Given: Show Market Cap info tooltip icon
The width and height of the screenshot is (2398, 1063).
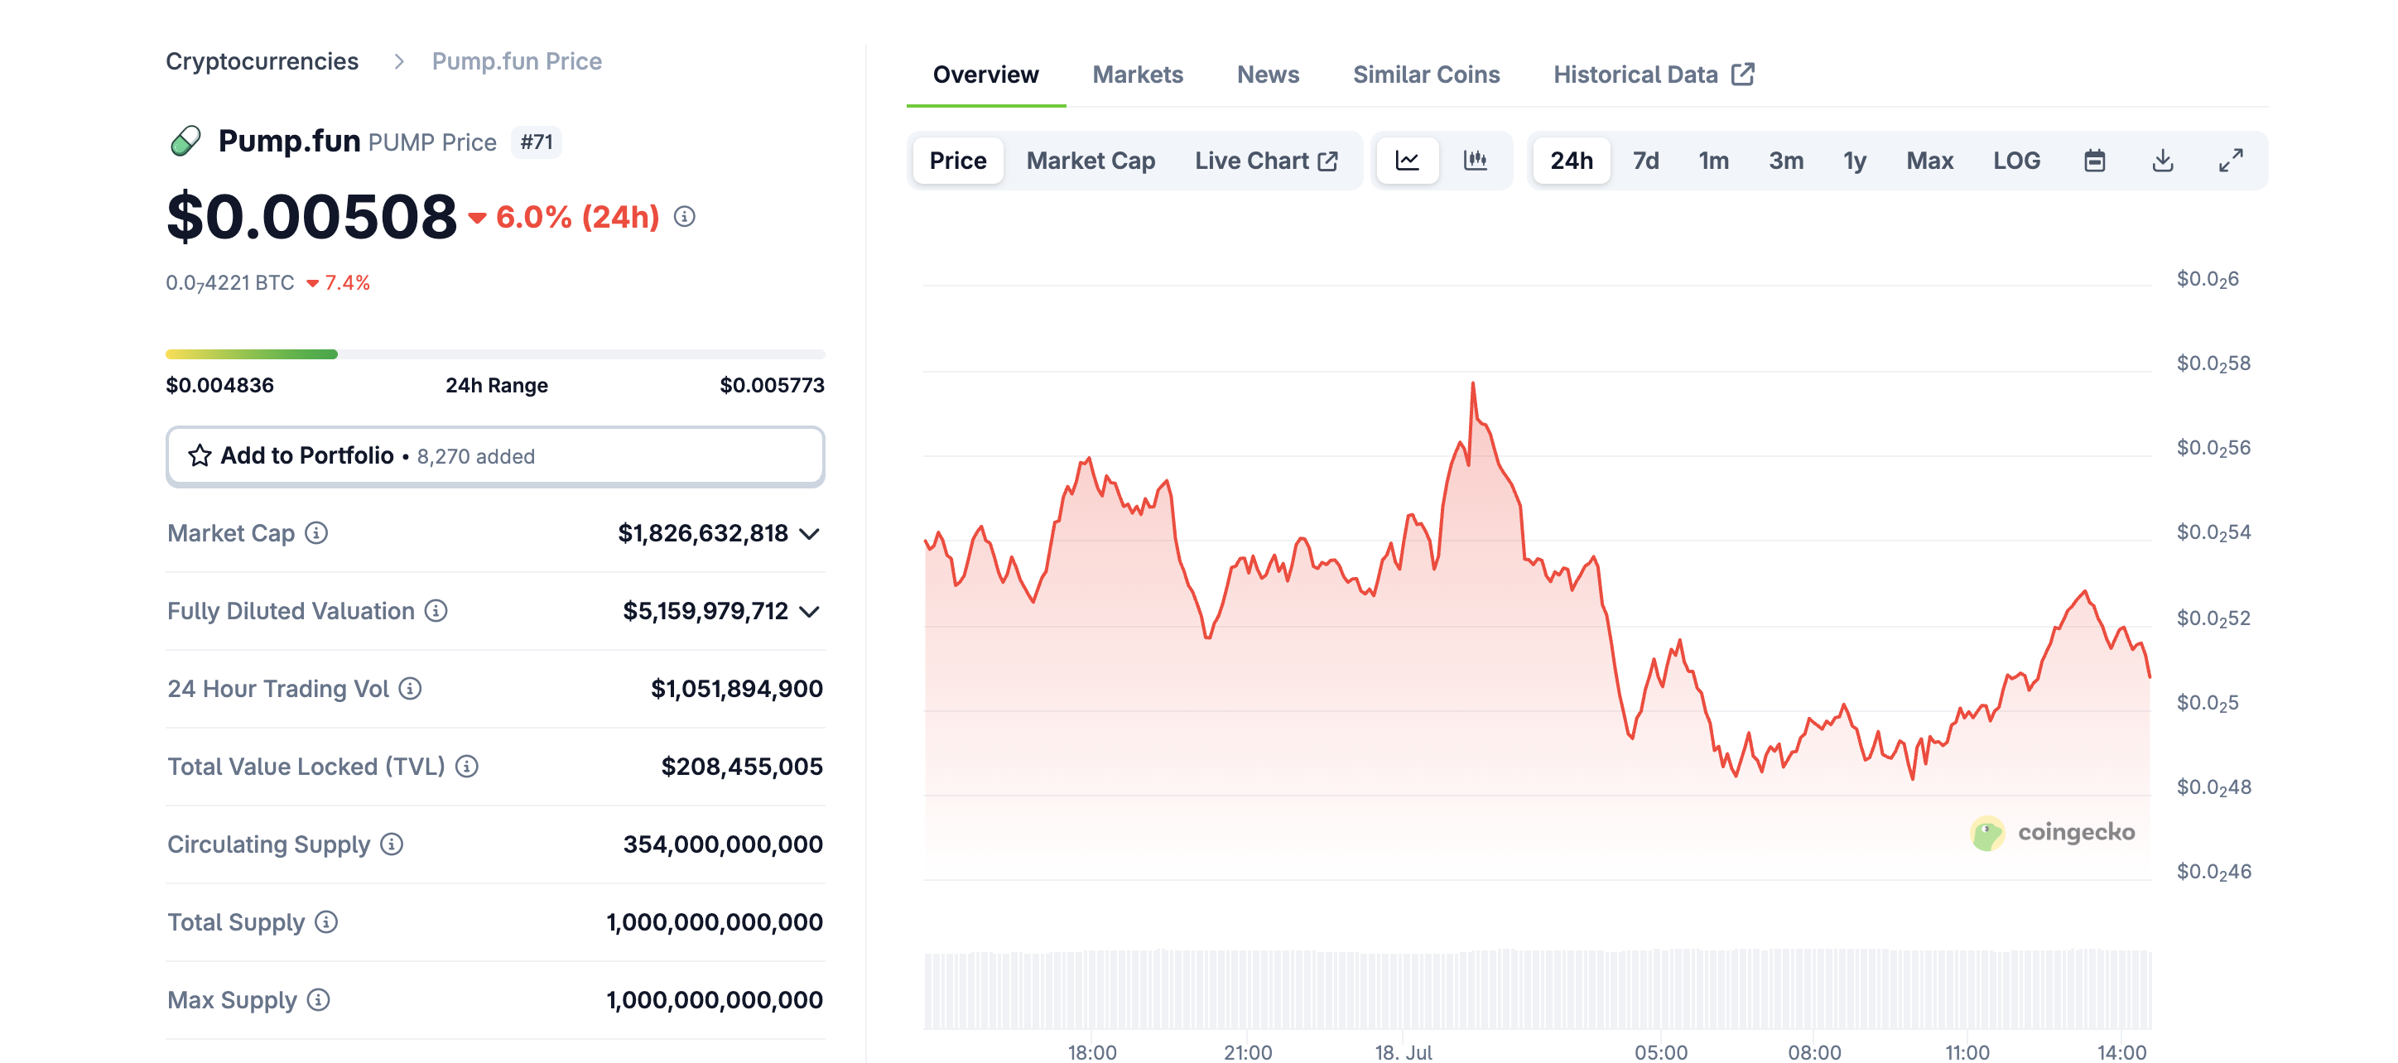Looking at the screenshot, I should [316, 532].
